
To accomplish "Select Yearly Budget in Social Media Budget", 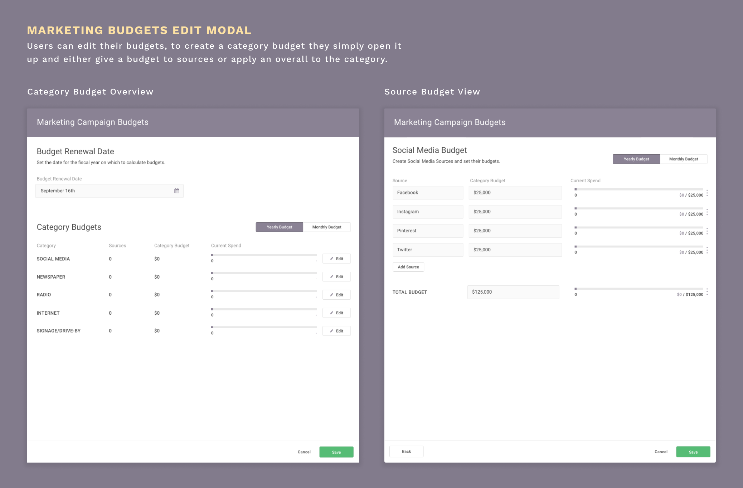I will (636, 159).
